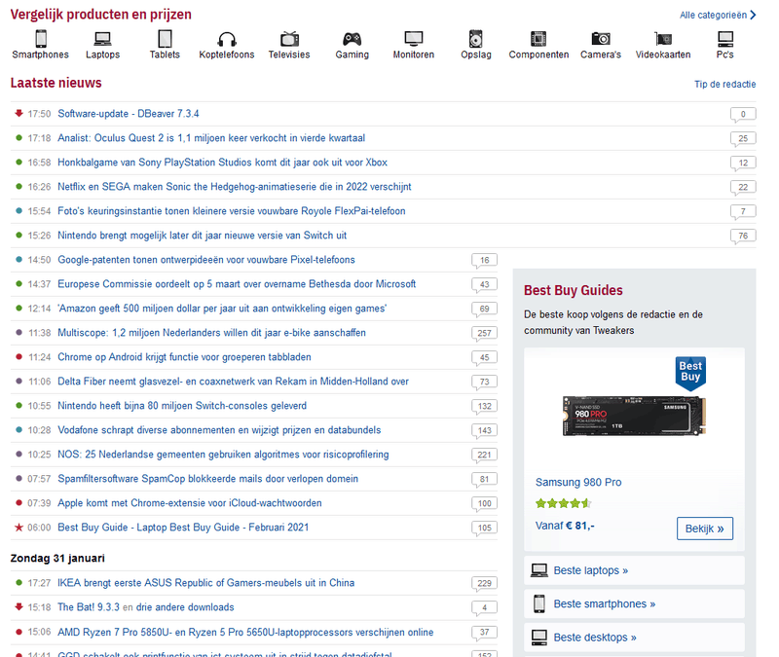779x657 pixels.
Task: Open Netflix en SEGA Sonic animatieserie article
Action: click(x=235, y=187)
